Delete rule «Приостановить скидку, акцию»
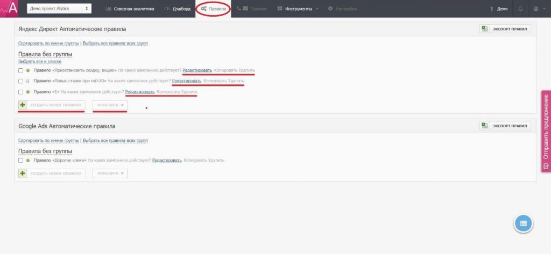Viewport: 551px width, 254px height. 246,70
